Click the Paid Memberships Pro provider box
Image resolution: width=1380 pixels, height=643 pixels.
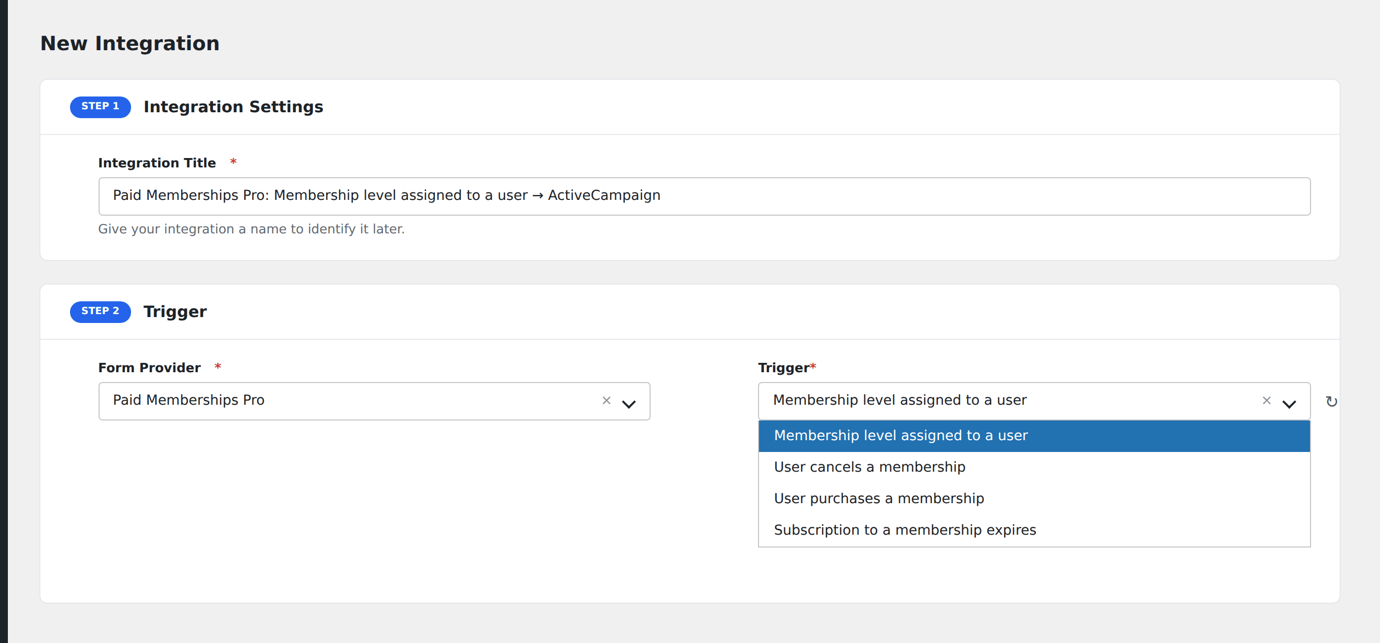pos(374,401)
